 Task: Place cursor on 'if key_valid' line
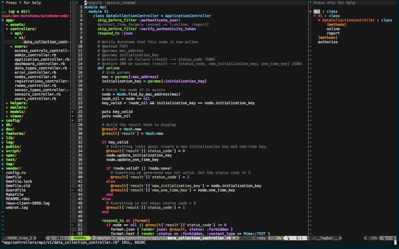(x=115, y=143)
